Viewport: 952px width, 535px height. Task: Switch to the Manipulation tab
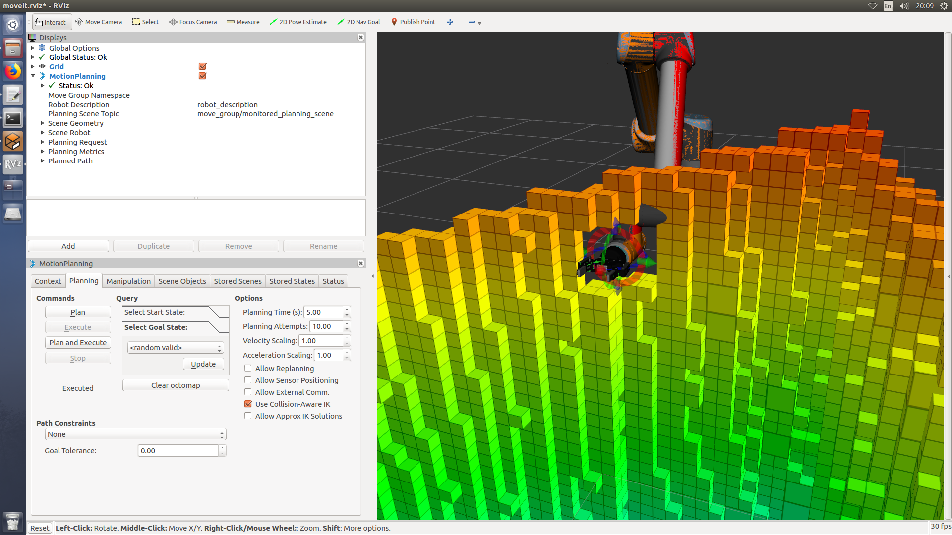tap(128, 281)
